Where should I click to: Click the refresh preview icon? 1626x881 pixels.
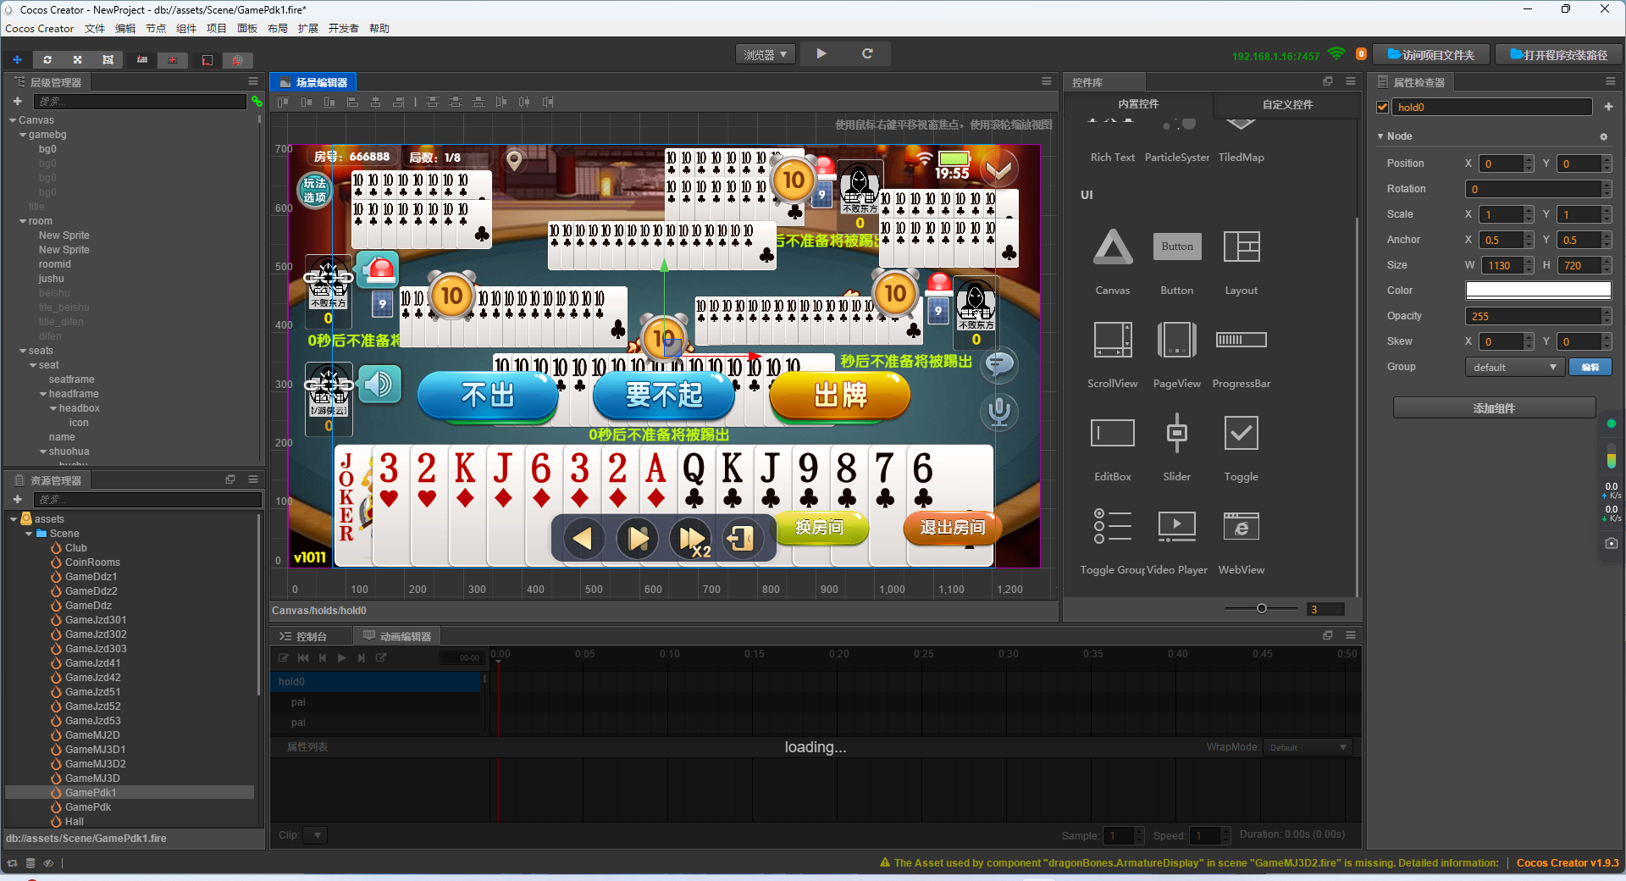[x=867, y=53]
